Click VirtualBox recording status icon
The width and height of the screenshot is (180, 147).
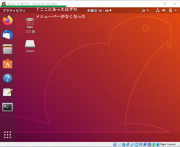pyautogui.click(x=145, y=144)
